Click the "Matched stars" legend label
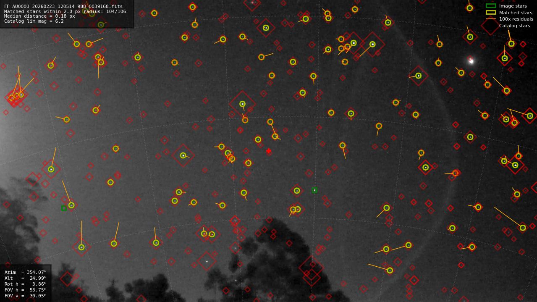The width and height of the screenshot is (537, 302). 516,13
